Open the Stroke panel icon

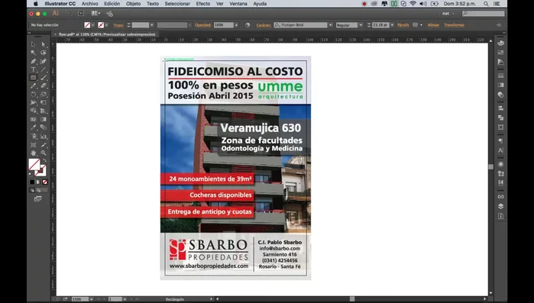pyautogui.click(x=500, y=76)
